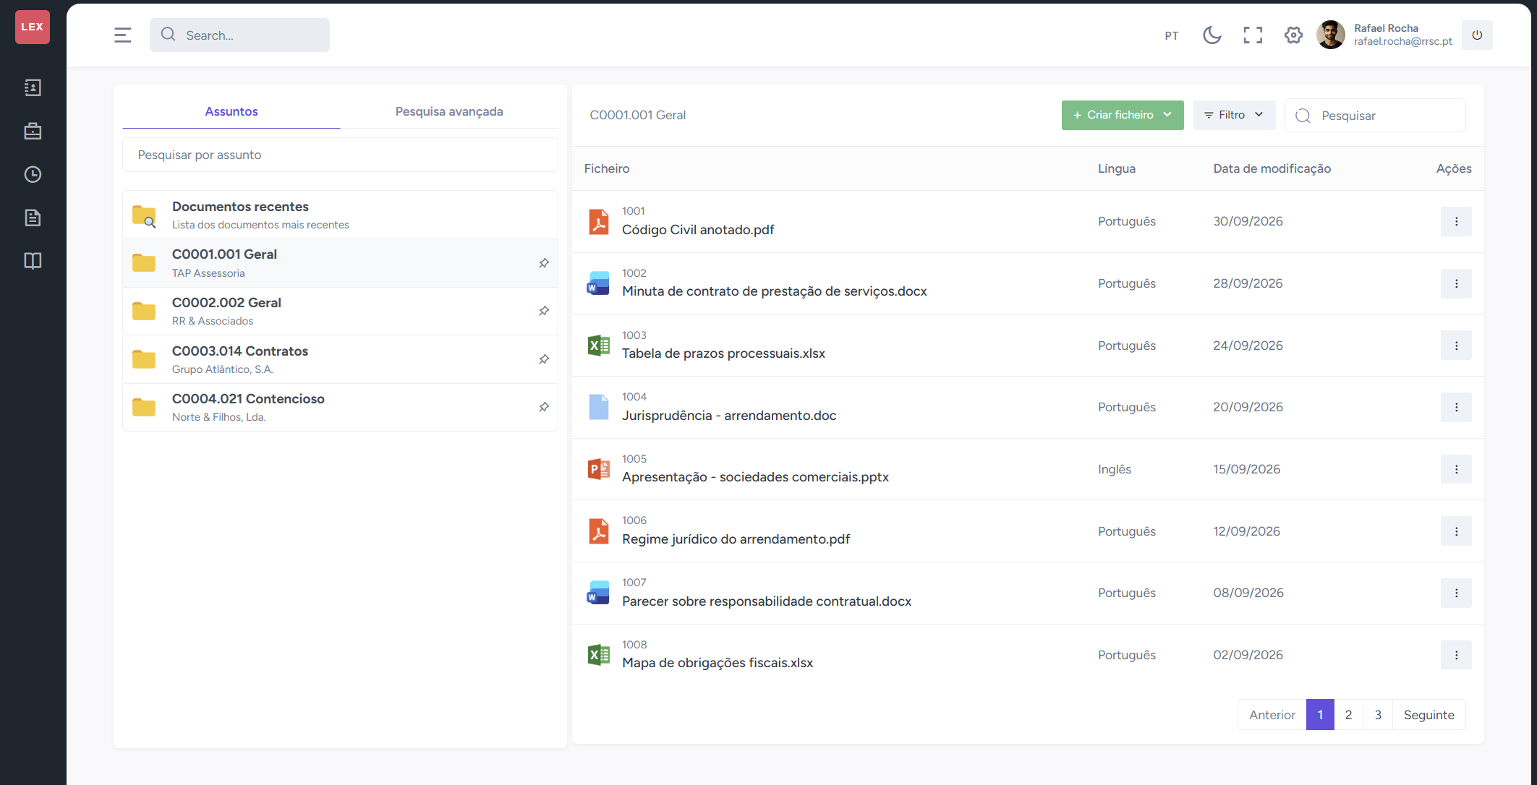Image resolution: width=1537 pixels, height=785 pixels.
Task: Click the Anterior pagination button
Action: 1272,715
